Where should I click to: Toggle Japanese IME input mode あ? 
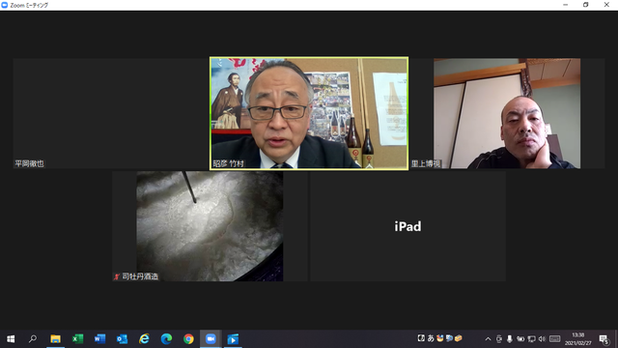pyautogui.click(x=431, y=338)
